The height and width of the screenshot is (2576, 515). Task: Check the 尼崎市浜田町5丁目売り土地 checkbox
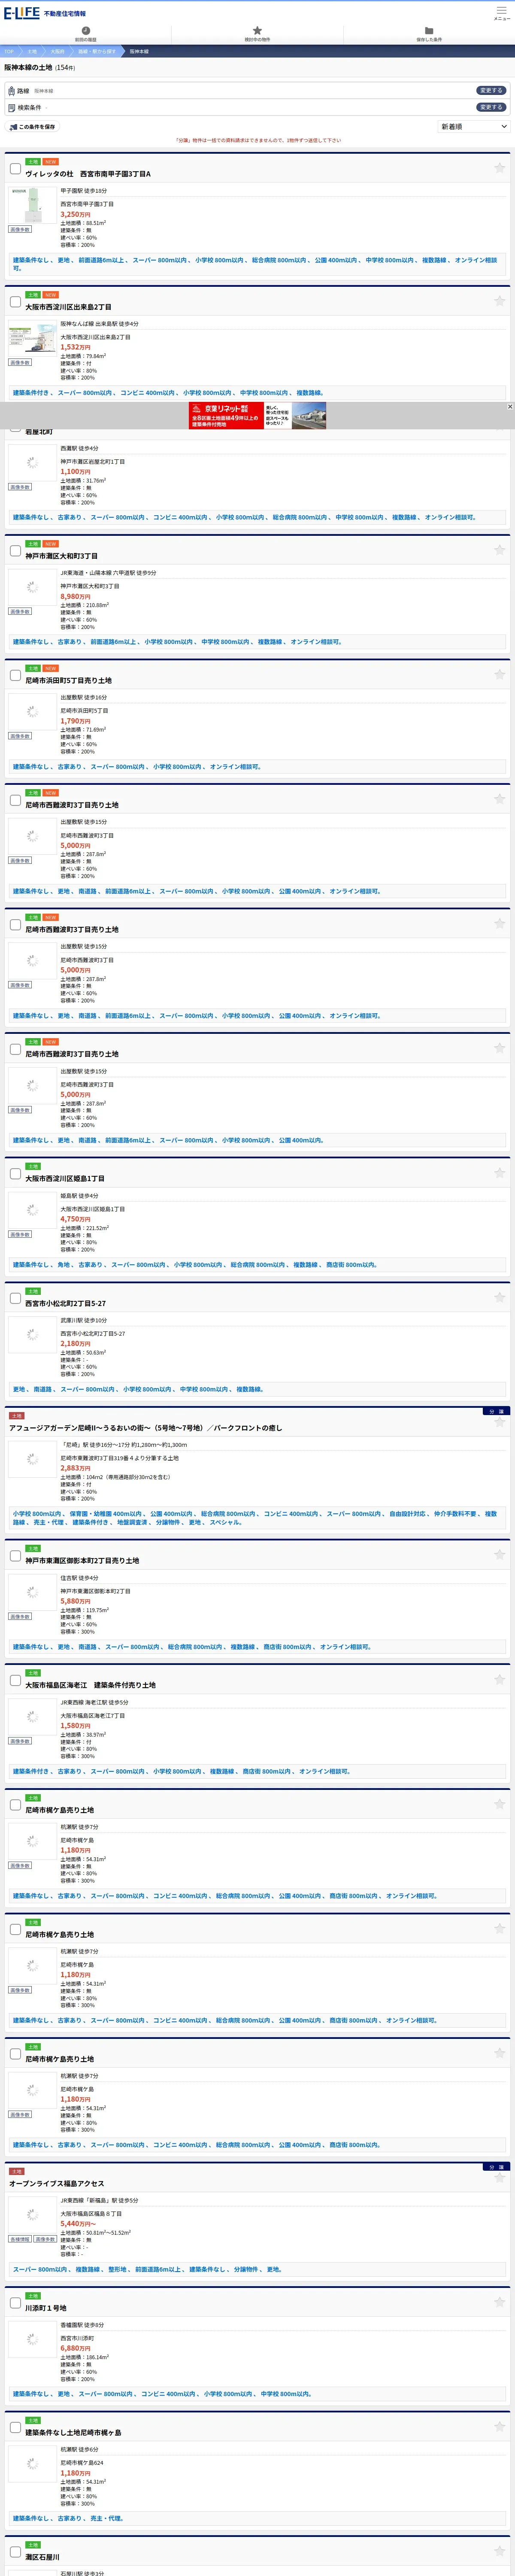(x=15, y=675)
